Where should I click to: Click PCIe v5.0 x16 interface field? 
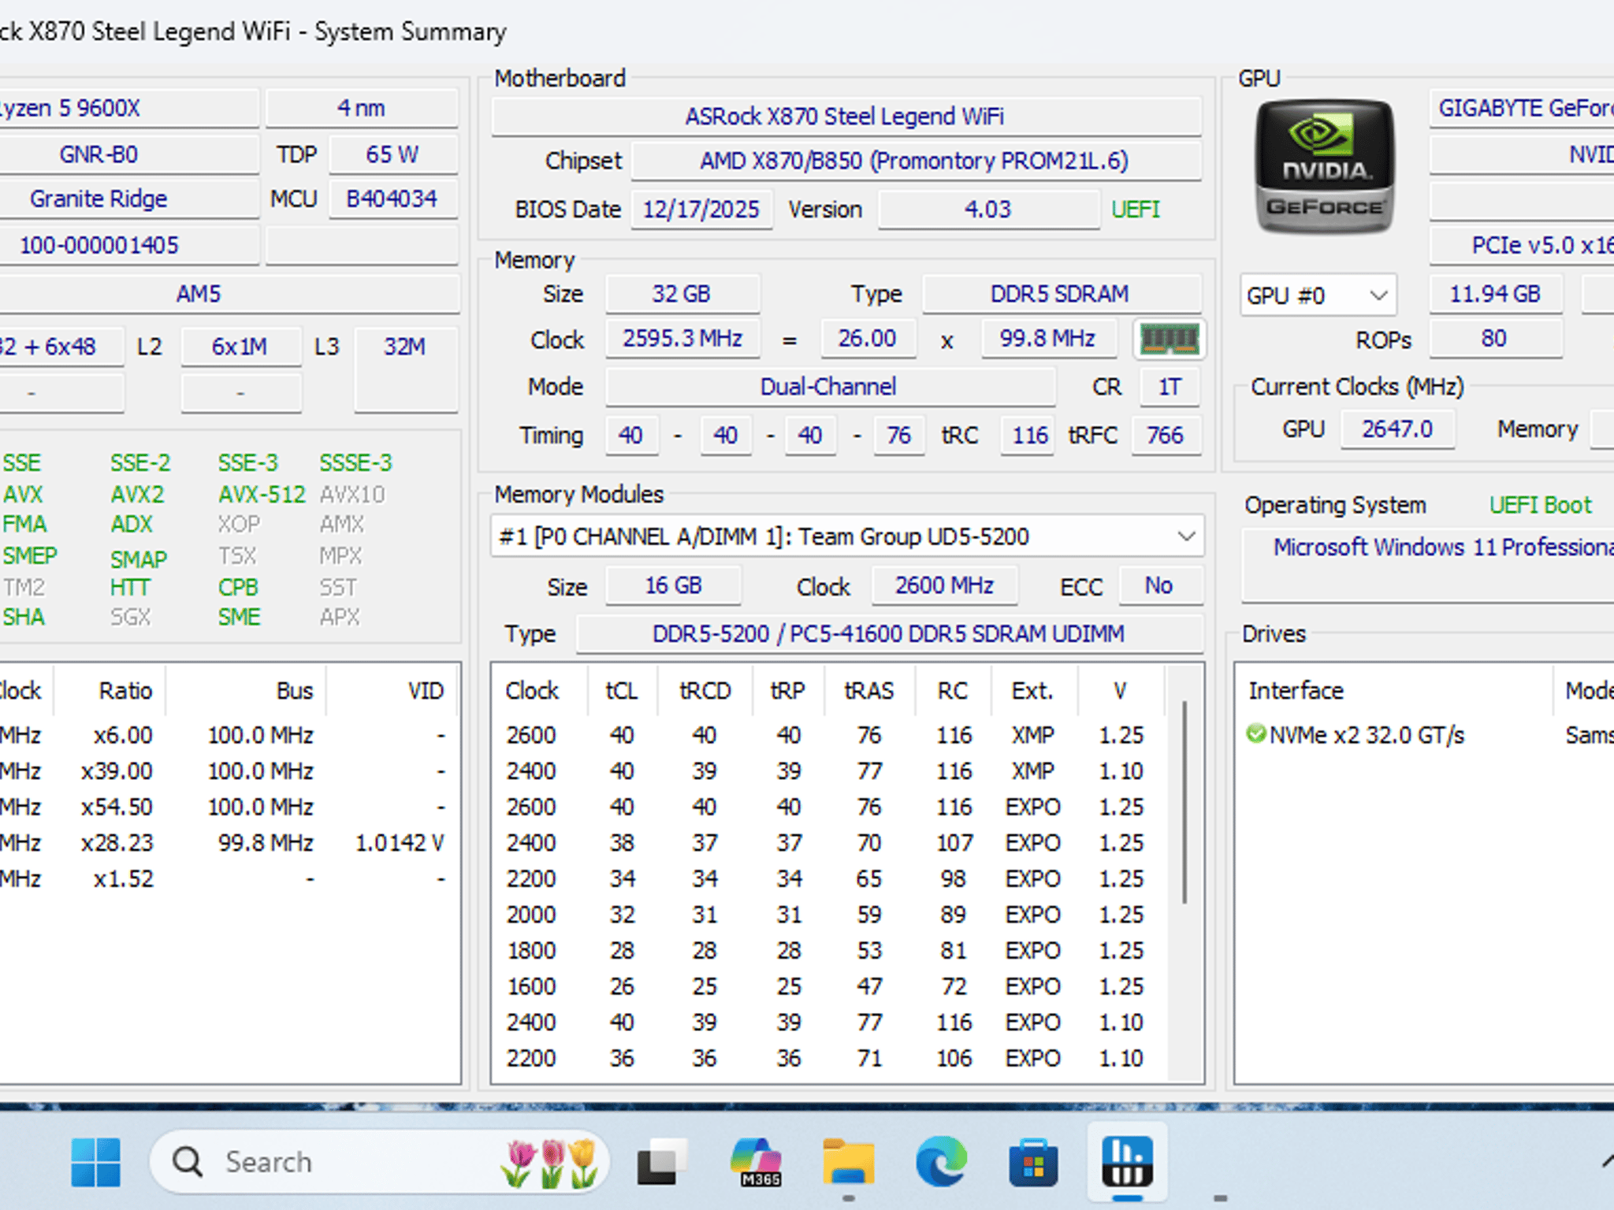[x=1522, y=245]
